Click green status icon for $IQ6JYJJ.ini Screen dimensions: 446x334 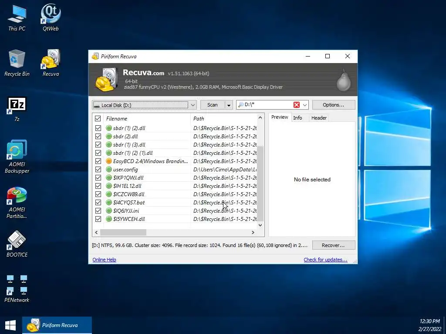tap(108, 210)
